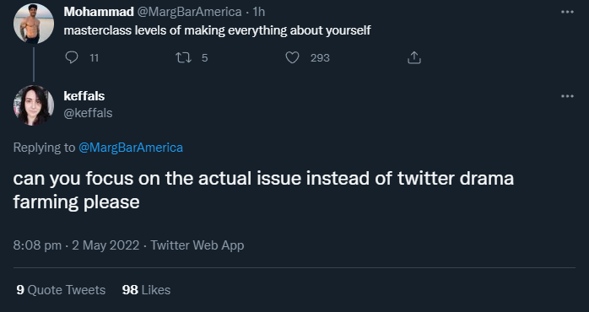The height and width of the screenshot is (312, 589).
Task: Open keffals' profile picture
Action: click(34, 105)
